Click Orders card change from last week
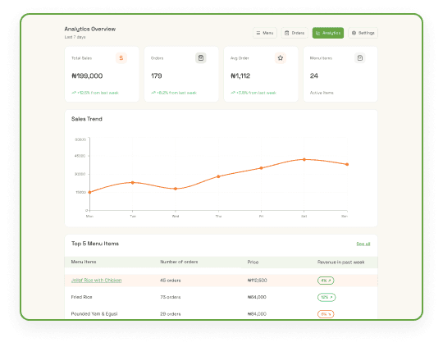This screenshot has width=443, height=347. pyautogui.click(x=174, y=93)
